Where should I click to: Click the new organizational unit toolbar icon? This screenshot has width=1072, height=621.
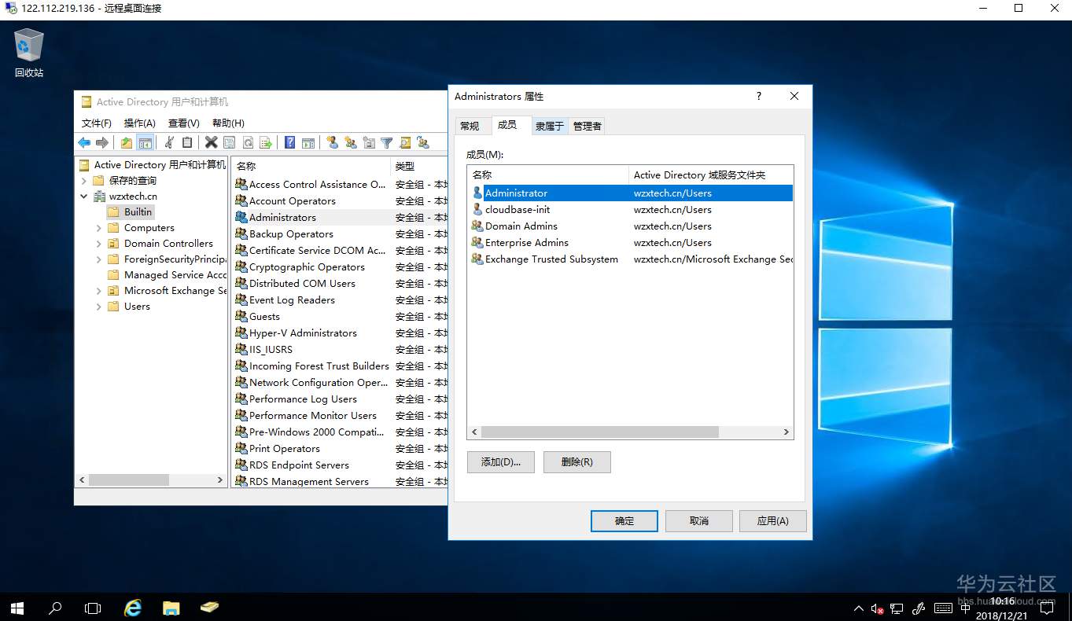(x=368, y=142)
